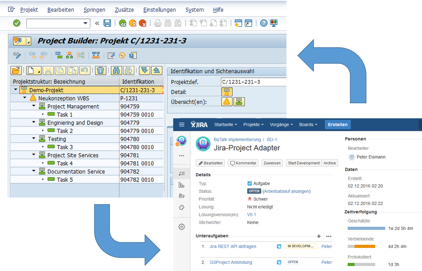Click the Expand All icon above the tree

pos(144,70)
